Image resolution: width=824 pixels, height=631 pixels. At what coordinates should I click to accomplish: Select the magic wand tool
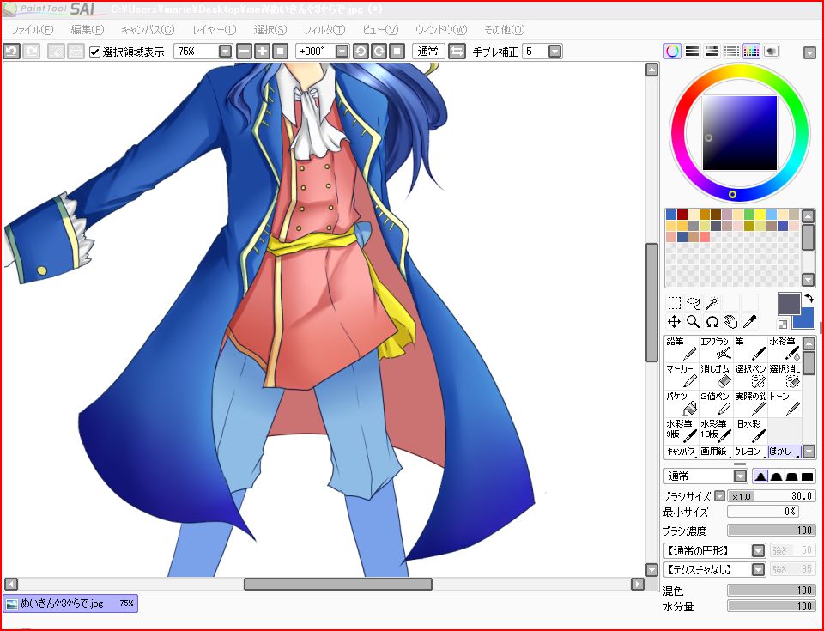(x=712, y=303)
